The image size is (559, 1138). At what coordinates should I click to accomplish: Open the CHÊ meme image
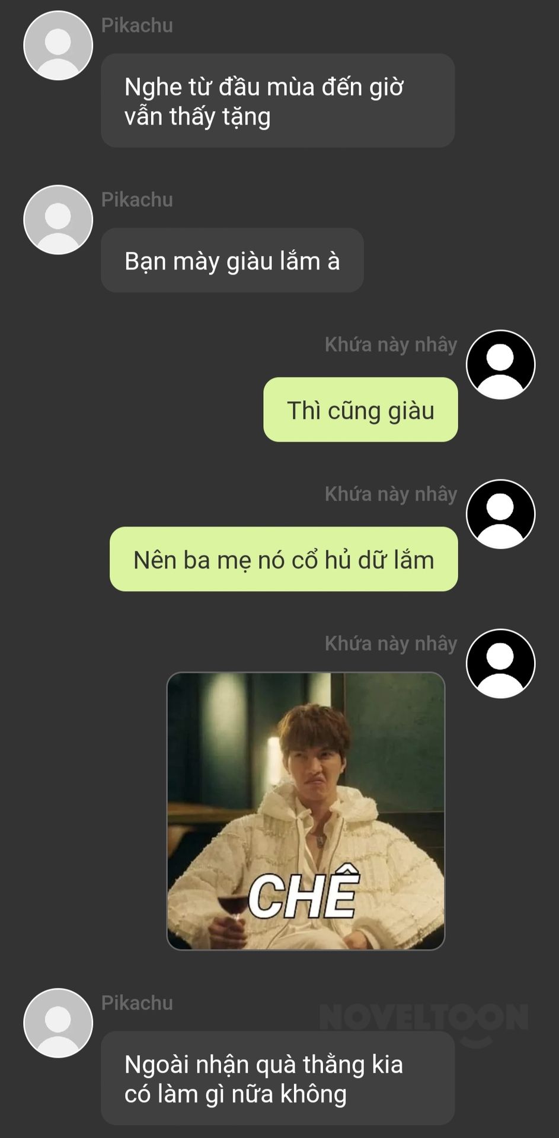[x=306, y=811]
